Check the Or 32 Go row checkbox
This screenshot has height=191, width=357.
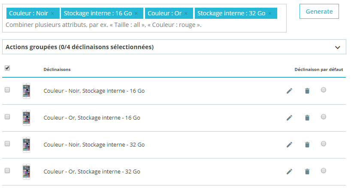pos(7,170)
